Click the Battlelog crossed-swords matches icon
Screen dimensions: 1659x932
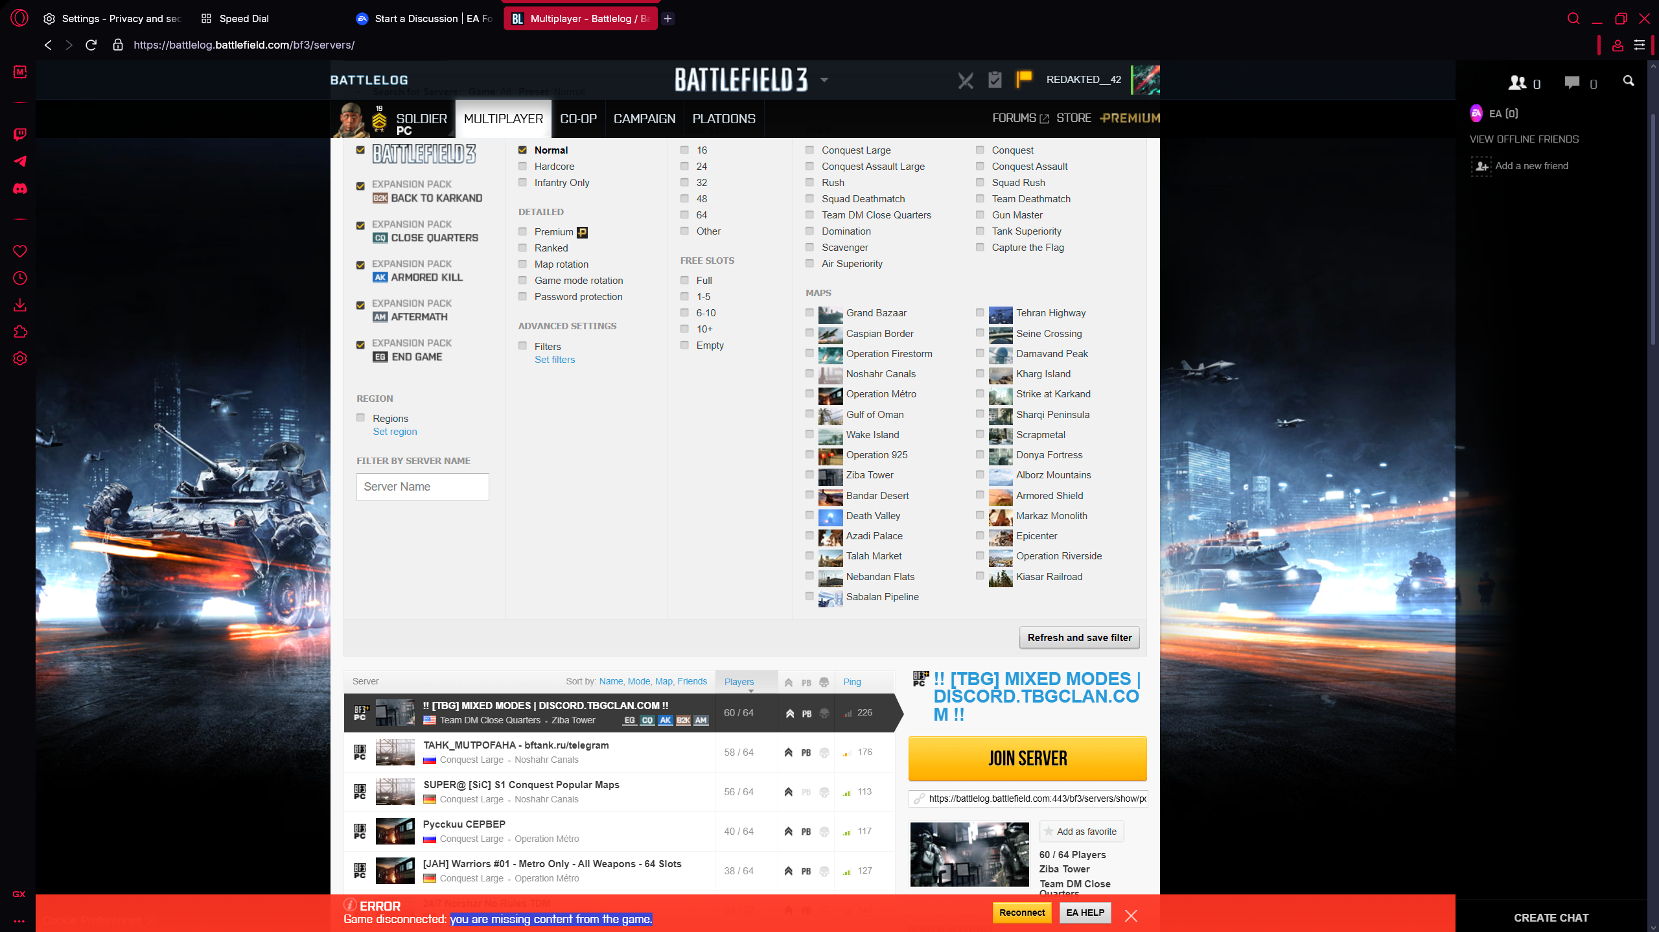[x=966, y=80]
